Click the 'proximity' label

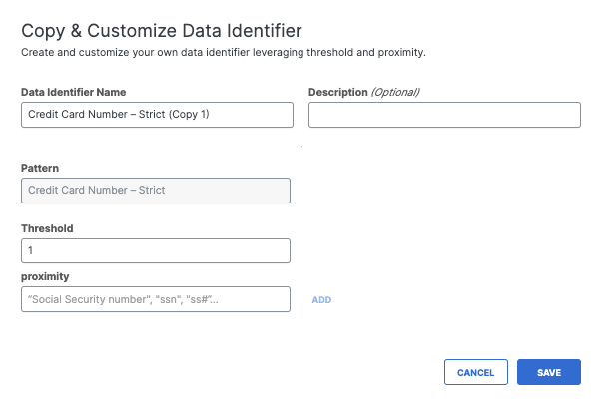coord(46,276)
